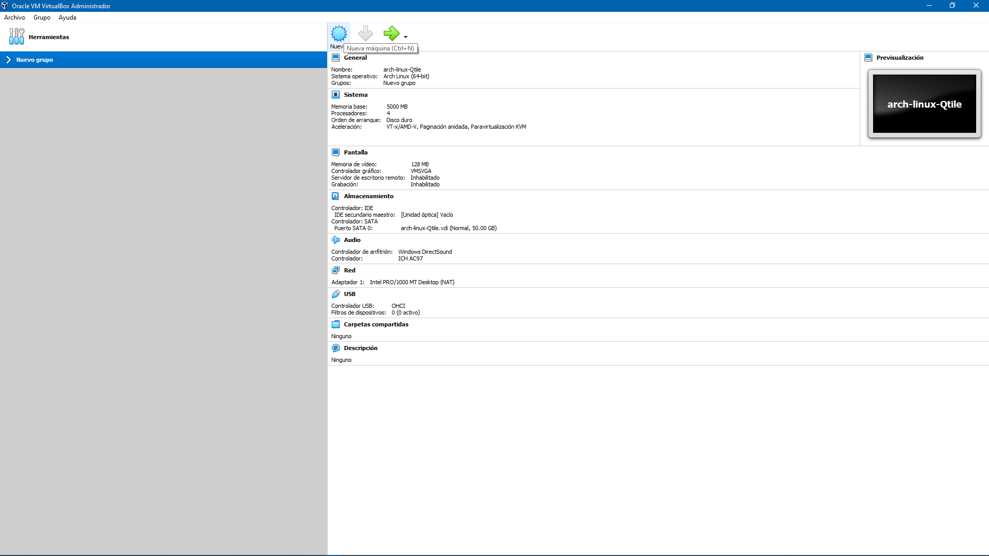Click the Pantalla section heading
This screenshot has height=556, width=989.
(355, 152)
